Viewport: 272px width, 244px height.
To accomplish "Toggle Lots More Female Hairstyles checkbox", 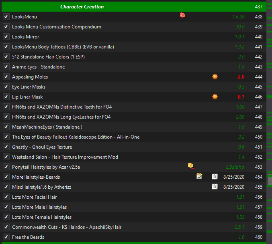I will 6,218.
